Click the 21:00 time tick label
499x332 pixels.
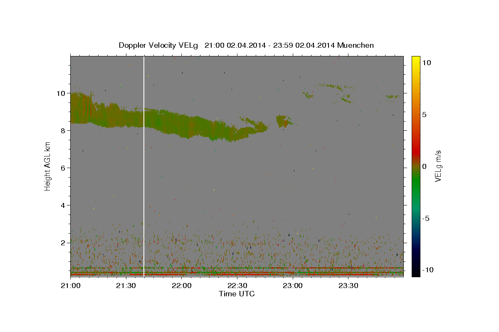tap(70, 286)
